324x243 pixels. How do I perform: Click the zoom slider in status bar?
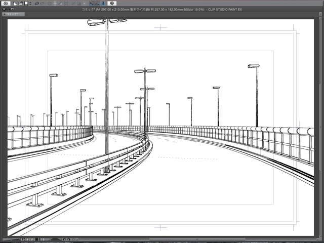[11, 239]
